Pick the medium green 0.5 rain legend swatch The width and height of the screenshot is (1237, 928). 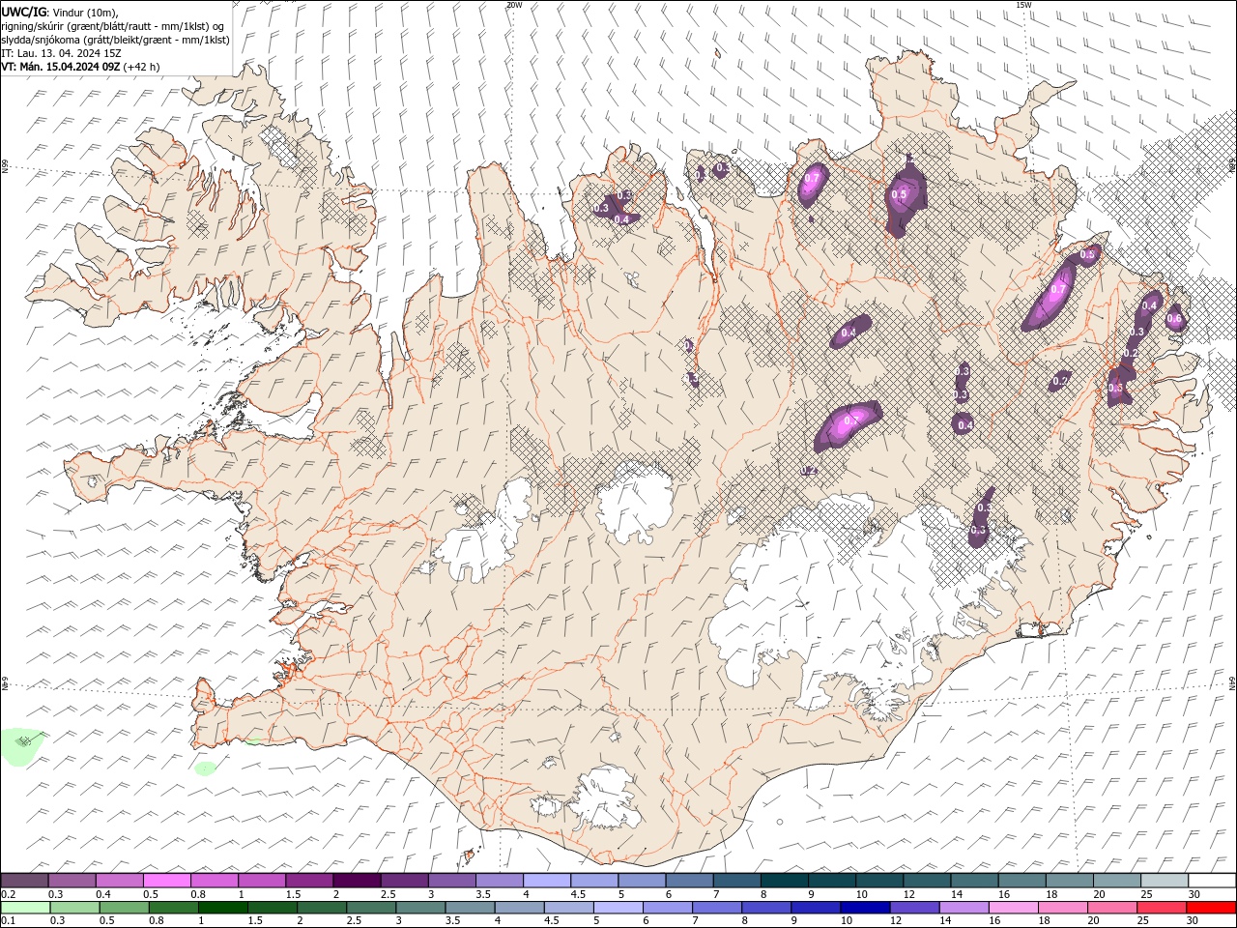[124, 908]
